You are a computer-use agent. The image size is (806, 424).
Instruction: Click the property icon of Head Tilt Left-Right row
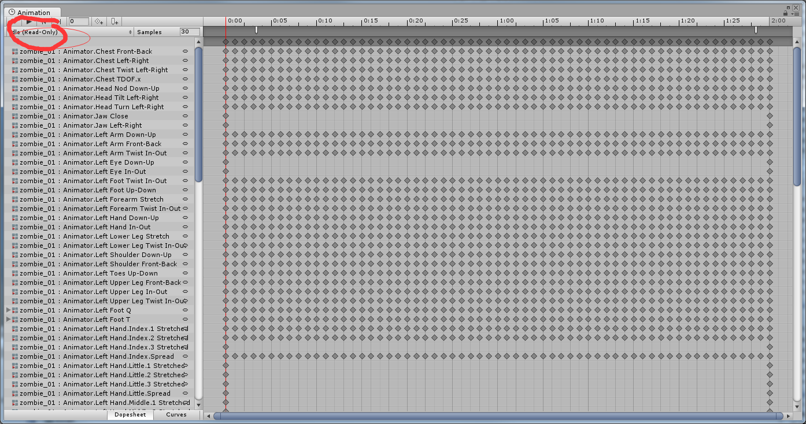point(15,98)
